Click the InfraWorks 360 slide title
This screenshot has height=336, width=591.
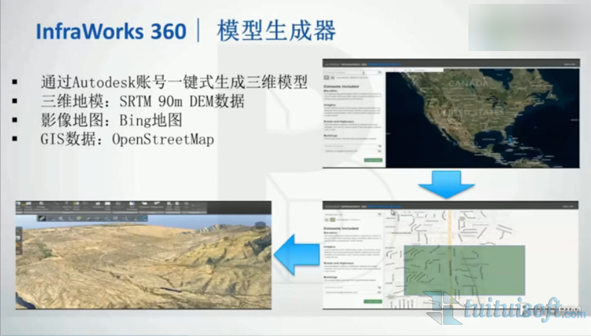point(111,31)
